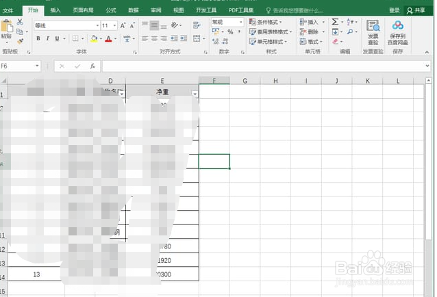Click the 共享 share button
Screen dimensions: 437x297
point(416,10)
